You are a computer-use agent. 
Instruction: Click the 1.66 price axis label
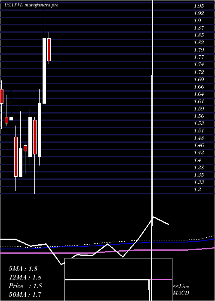199,87
